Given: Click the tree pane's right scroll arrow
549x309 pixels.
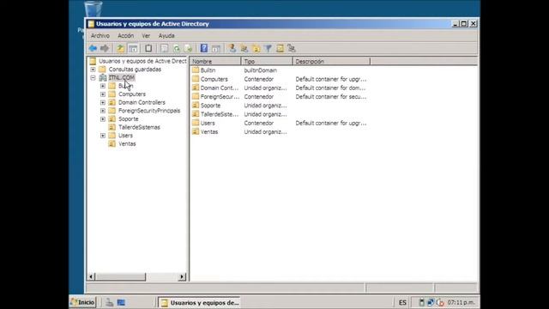Looking at the screenshot, I should 182,276.
